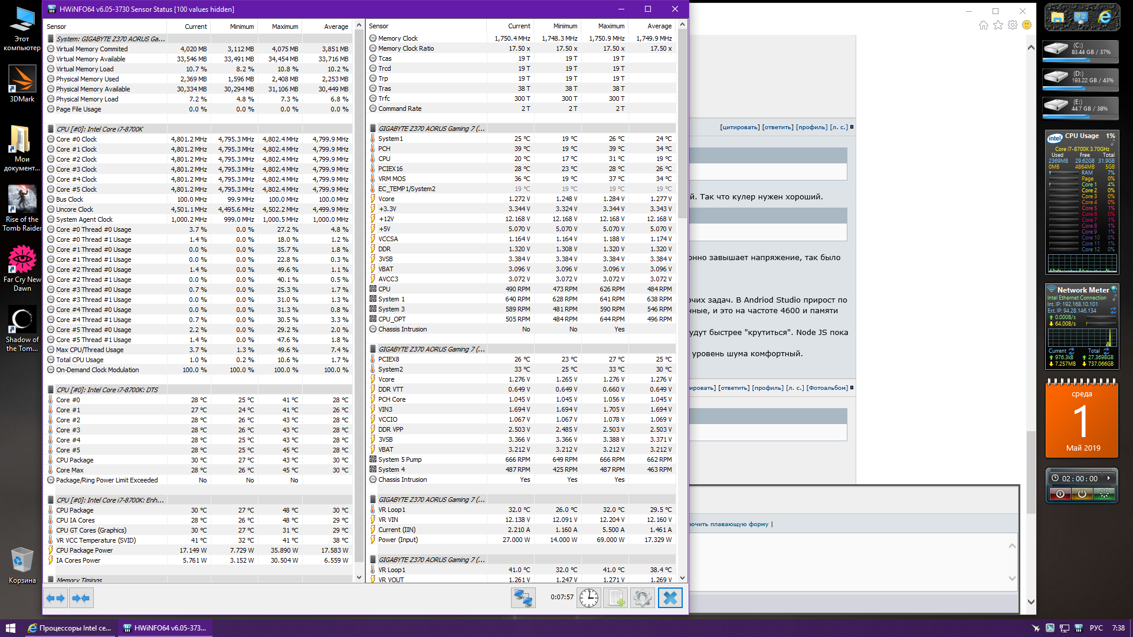The image size is (1133, 637).
Task: Open the remote network monitoring icon
Action: click(523, 598)
